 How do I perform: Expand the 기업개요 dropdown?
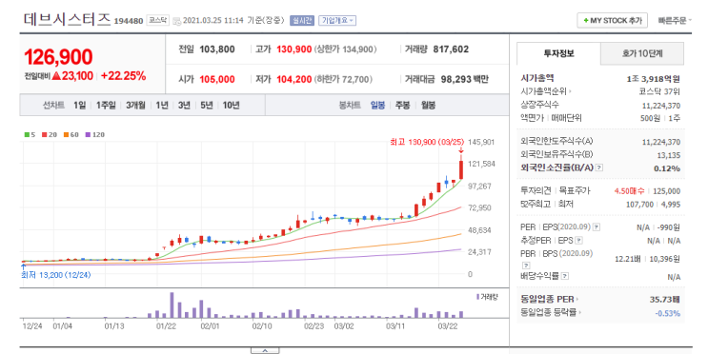[x=336, y=20]
